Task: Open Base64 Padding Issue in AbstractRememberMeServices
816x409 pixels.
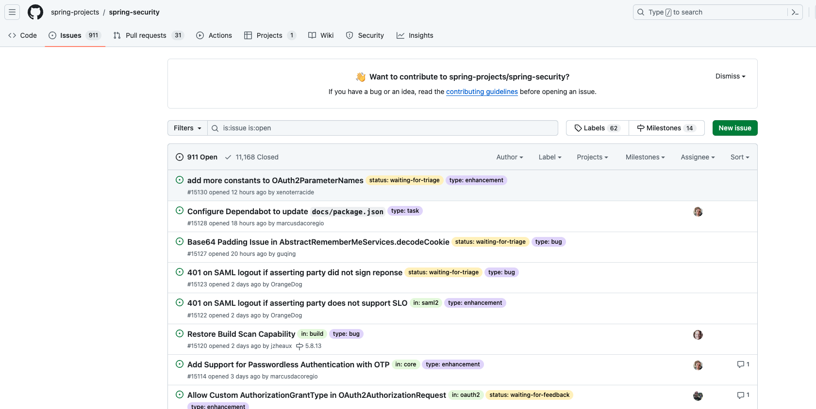Action: point(318,242)
